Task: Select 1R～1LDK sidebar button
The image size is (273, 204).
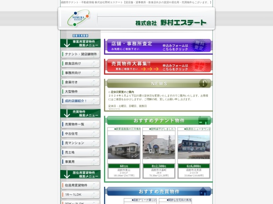Action: [x=81, y=194]
